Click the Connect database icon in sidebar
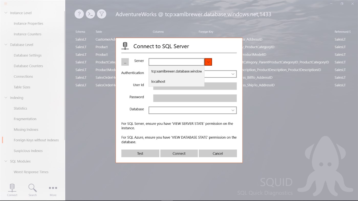The height and width of the screenshot is (201, 358). coord(12,190)
